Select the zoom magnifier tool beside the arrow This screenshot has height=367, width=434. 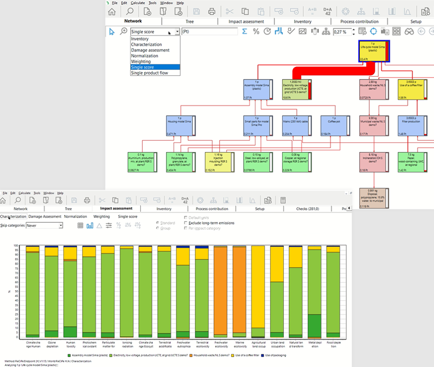pyautogui.click(x=124, y=31)
